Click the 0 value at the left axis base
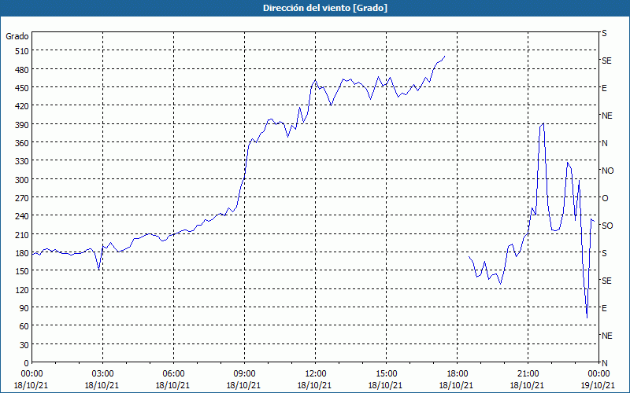This screenshot has width=630, height=393. point(26,363)
